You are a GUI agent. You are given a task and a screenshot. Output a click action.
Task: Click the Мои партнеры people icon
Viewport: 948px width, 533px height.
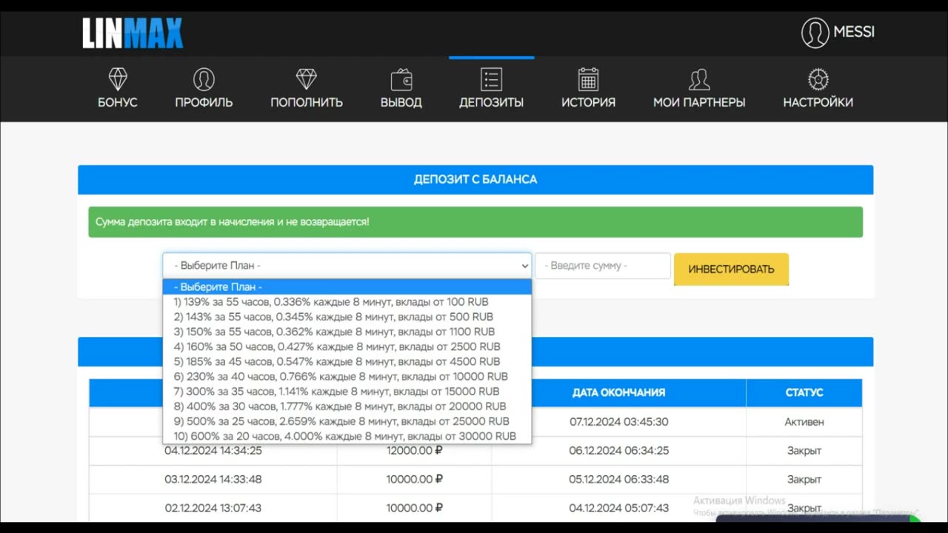click(699, 79)
